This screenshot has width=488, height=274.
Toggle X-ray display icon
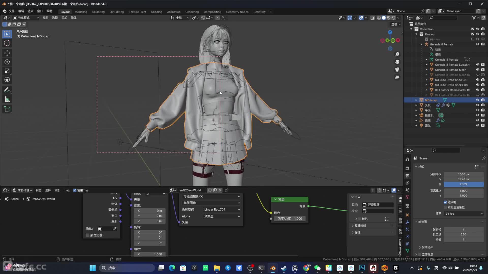tap(372, 18)
